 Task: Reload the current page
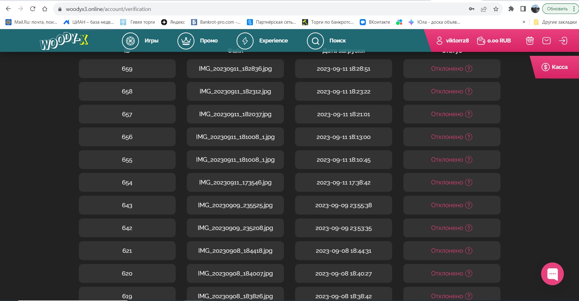click(33, 9)
